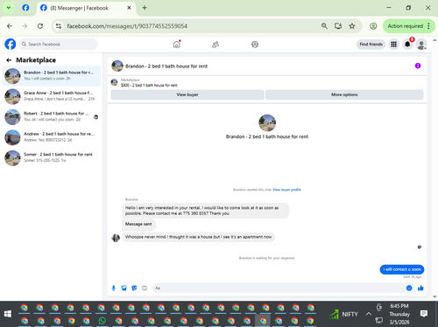Reload the page
This screenshot has height=327, width=438.
[x=40, y=26]
